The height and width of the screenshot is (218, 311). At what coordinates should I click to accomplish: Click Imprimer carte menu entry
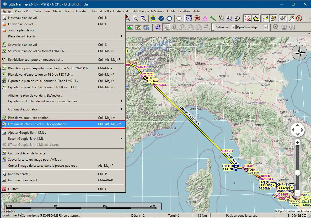pos(63,174)
